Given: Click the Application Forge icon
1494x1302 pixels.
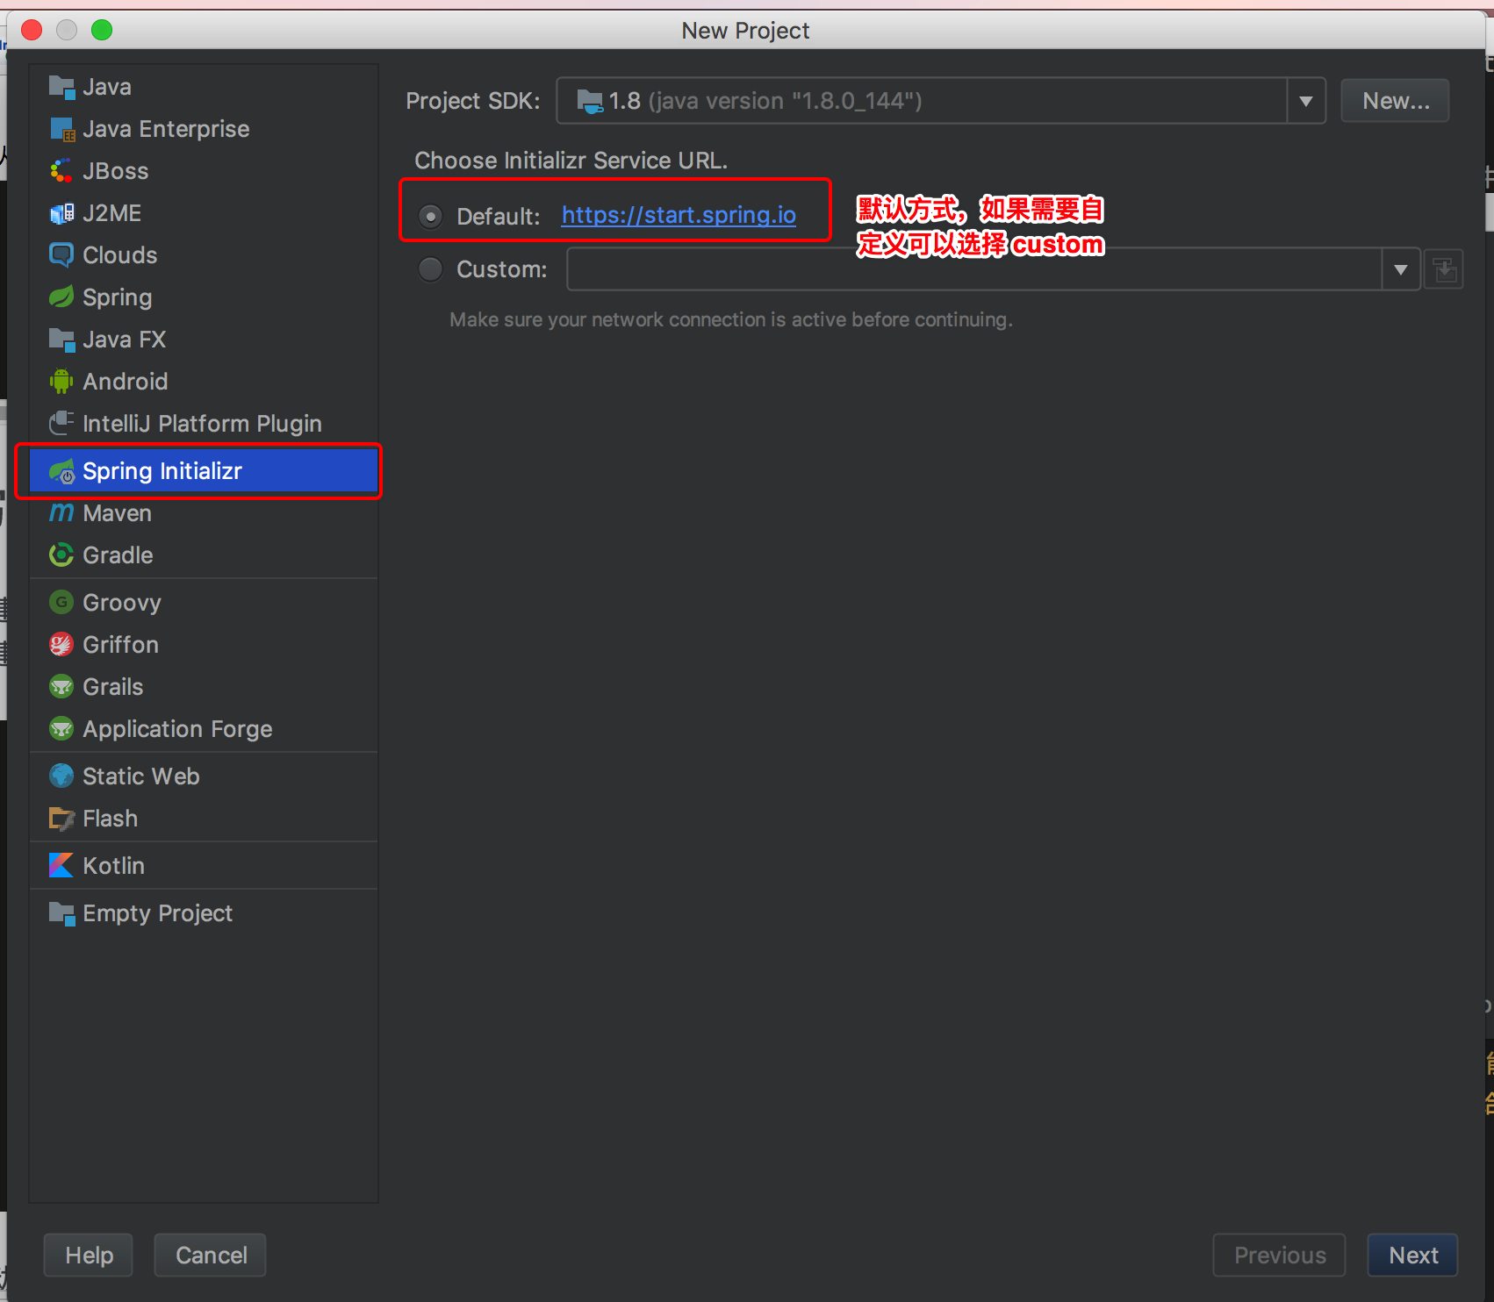Looking at the screenshot, I should point(61,729).
